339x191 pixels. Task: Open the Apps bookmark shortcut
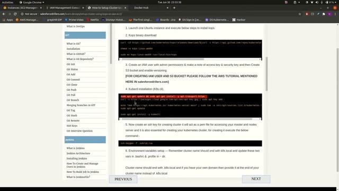point(8,20)
